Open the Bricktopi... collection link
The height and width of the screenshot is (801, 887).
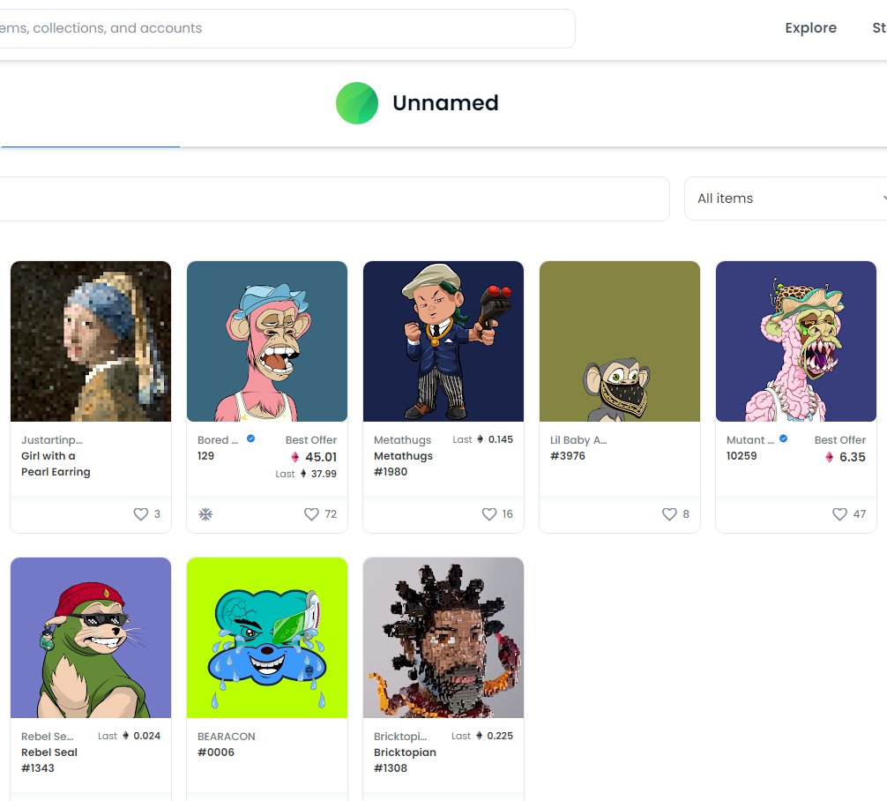[x=400, y=737]
